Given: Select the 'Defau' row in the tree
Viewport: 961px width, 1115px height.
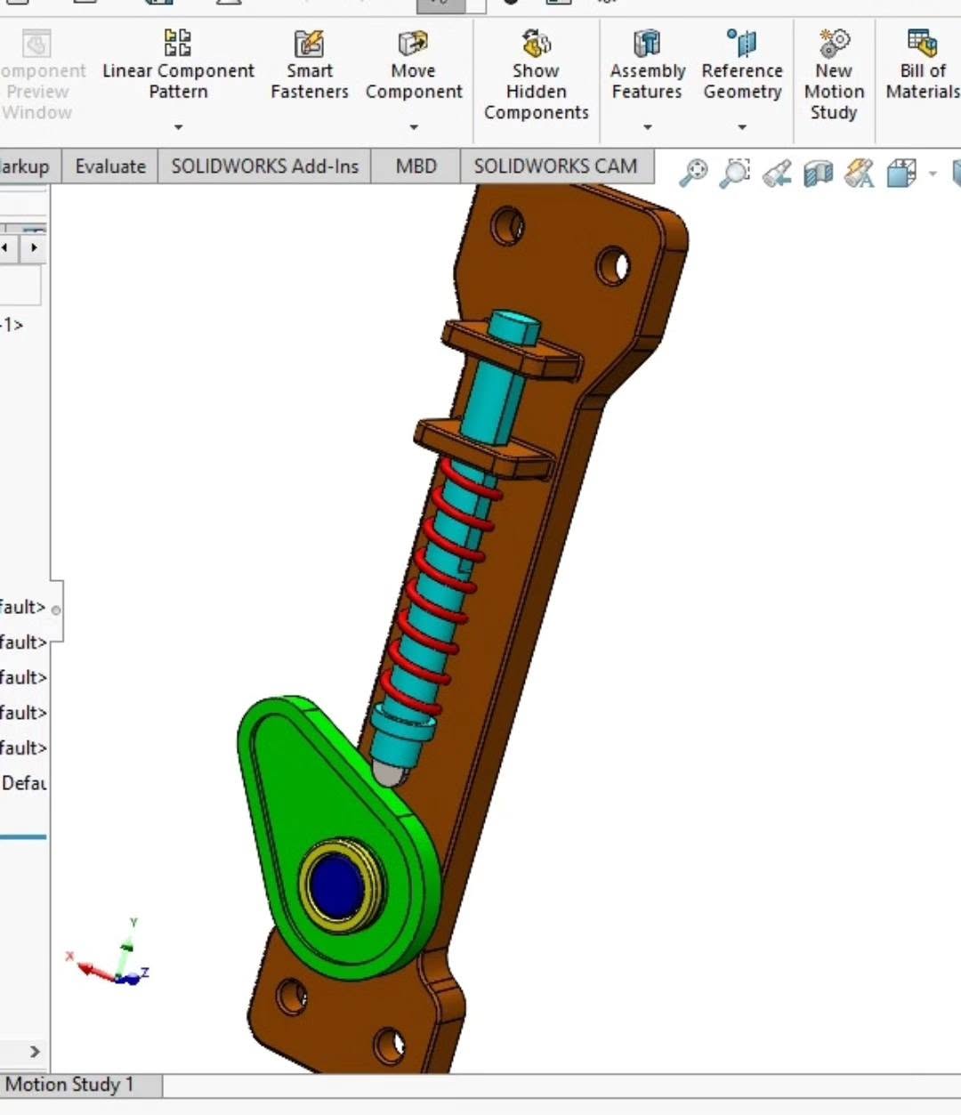Looking at the screenshot, I should tap(24, 783).
